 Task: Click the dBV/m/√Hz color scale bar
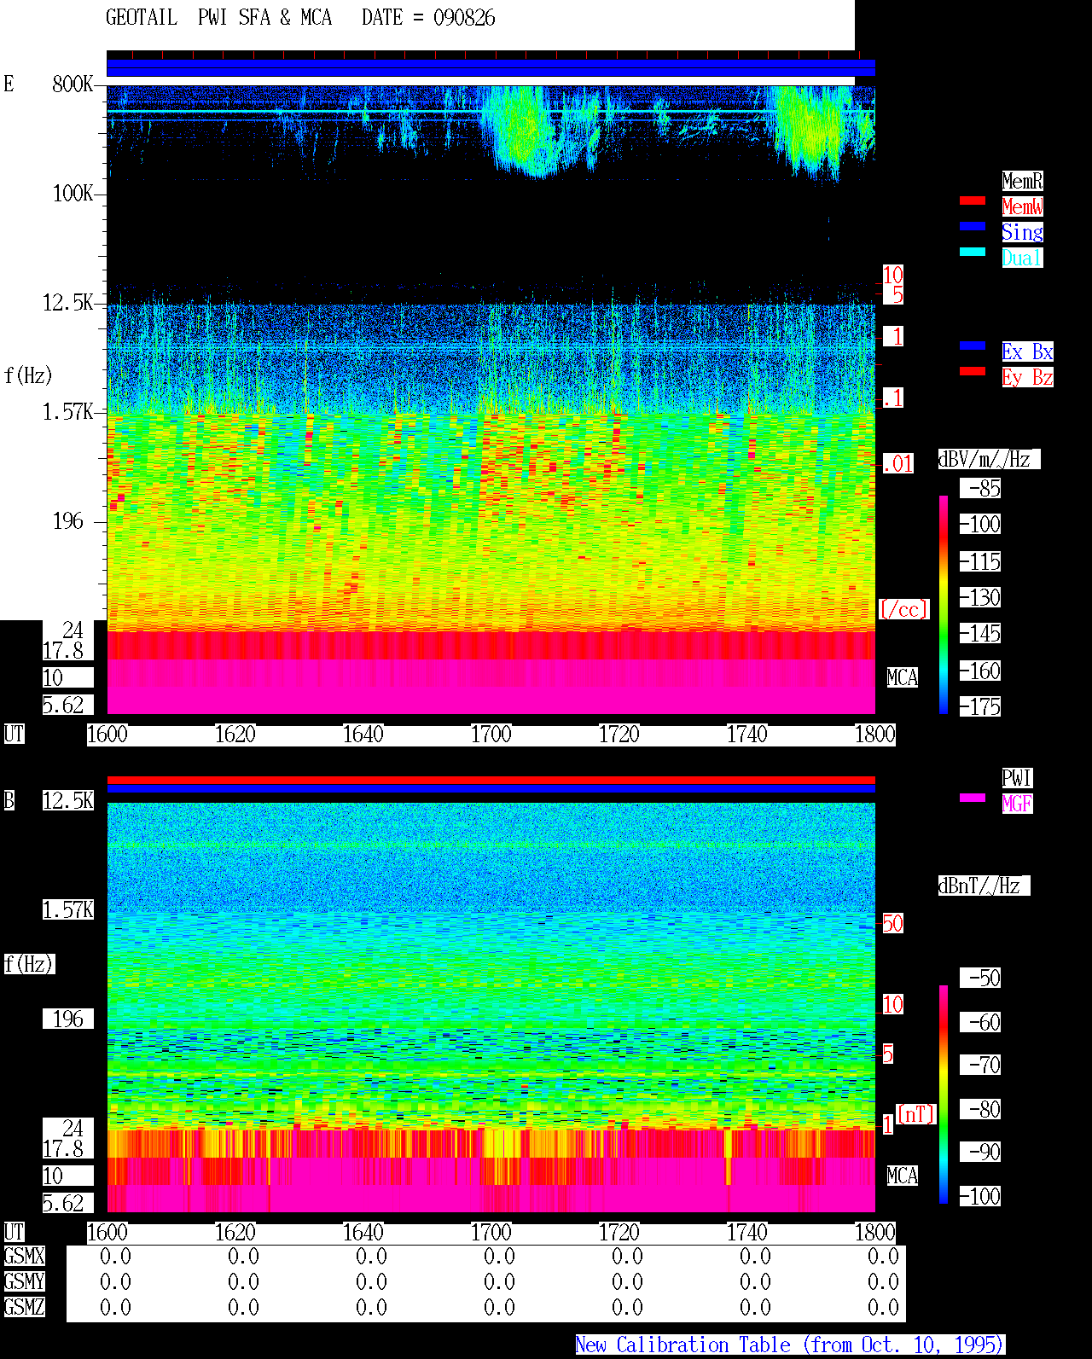click(x=944, y=604)
